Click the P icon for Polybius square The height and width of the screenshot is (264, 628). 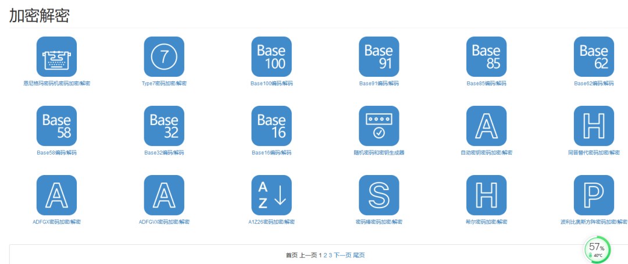[x=594, y=195]
